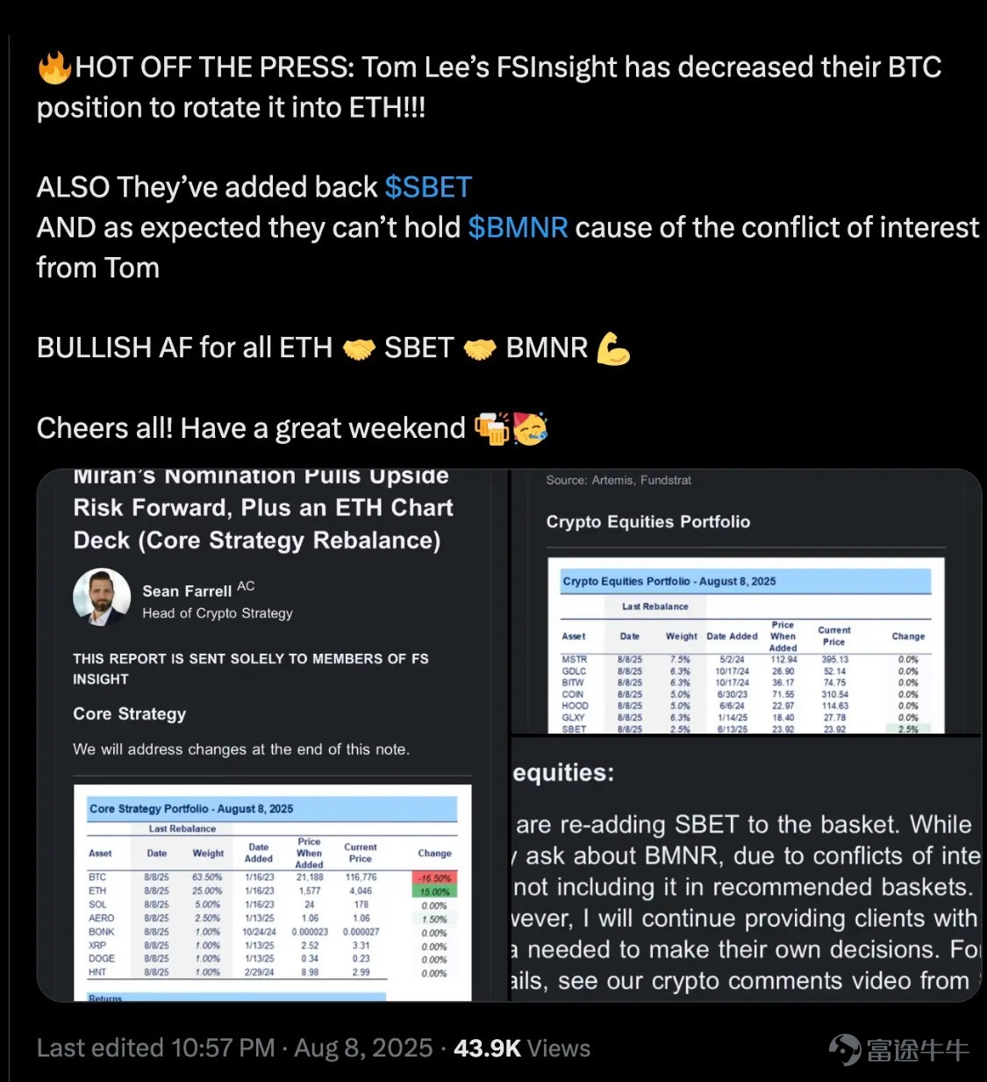The image size is (987, 1082).
Task: Open the Crypto Equities Portfolio table image
Action: click(746, 601)
